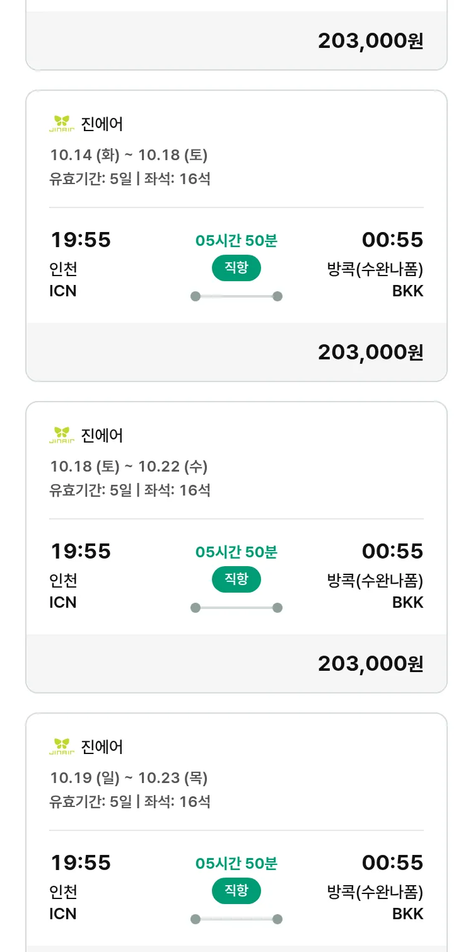Click 05시간 50분 duration on 10.14 flight
The image size is (473, 952).
(x=237, y=240)
